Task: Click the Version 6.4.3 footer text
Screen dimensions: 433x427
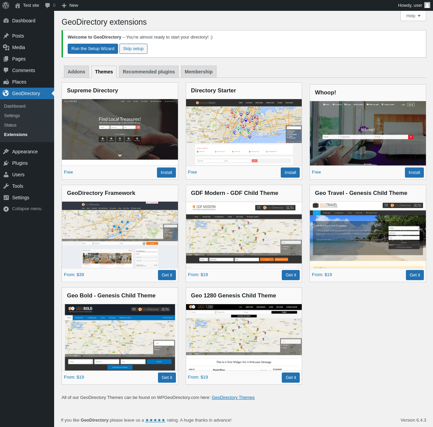Action: [413, 420]
